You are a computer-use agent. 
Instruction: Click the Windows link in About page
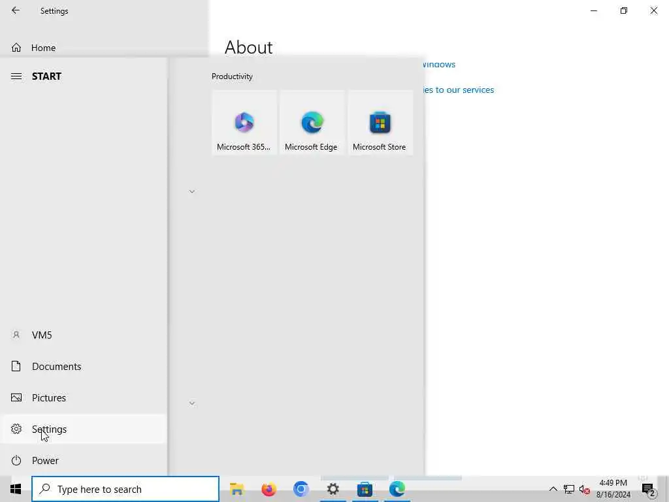click(x=438, y=65)
